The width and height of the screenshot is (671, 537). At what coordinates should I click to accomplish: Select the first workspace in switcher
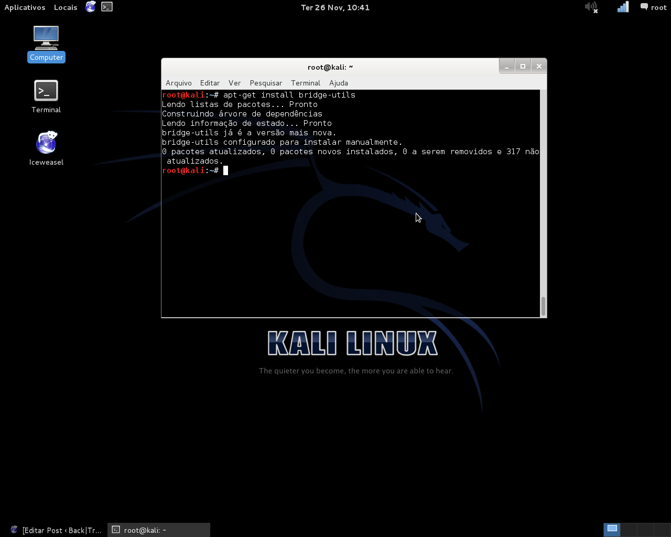[x=612, y=530]
